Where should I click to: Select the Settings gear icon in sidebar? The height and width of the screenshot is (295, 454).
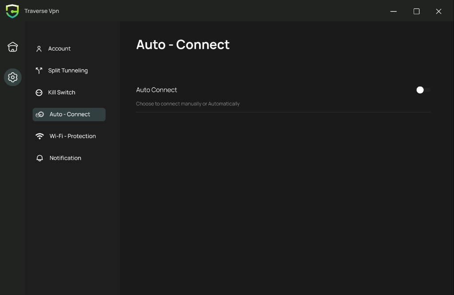pos(12,77)
